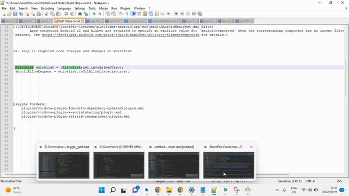Screen dimensions: 349x196
Task: Click Windows (CR LF) in status bar
Action: click(290, 181)
